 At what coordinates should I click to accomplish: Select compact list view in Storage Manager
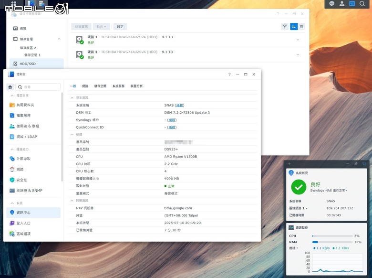[301, 27]
